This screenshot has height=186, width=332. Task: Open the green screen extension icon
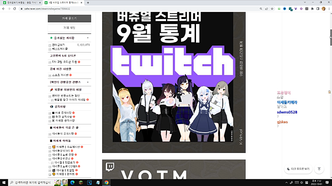[279, 9]
